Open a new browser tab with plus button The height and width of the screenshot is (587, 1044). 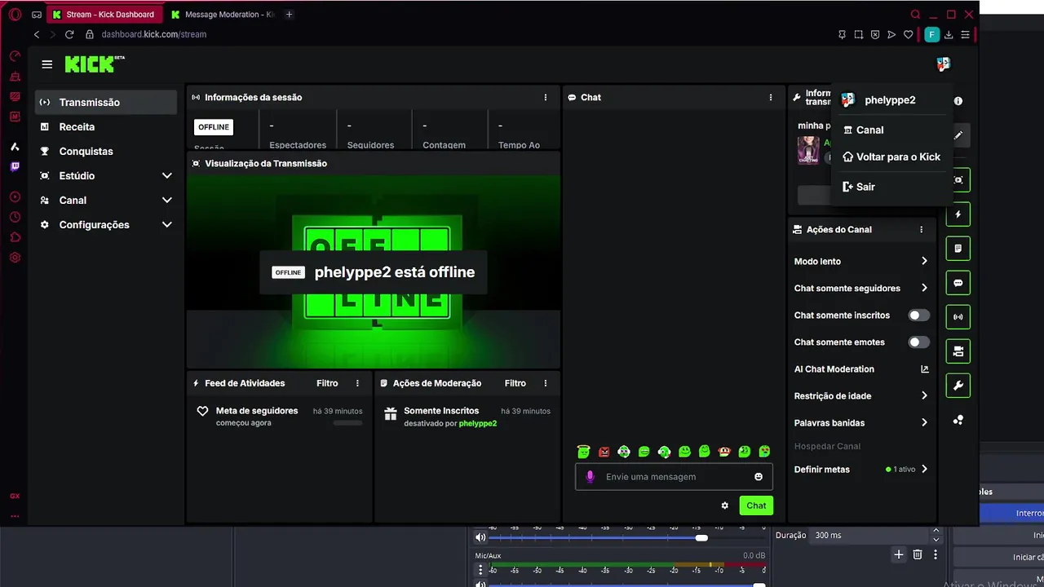(x=289, y=15)
